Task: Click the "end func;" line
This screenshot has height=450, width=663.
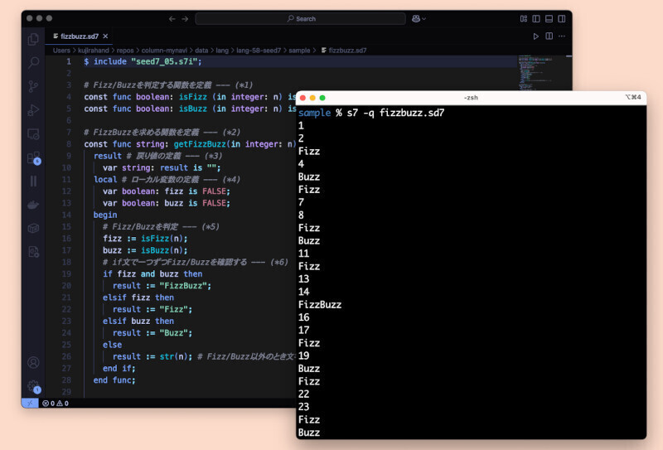Action: coord(114,380)
